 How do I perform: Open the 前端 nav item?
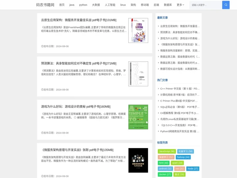point(156,5)
